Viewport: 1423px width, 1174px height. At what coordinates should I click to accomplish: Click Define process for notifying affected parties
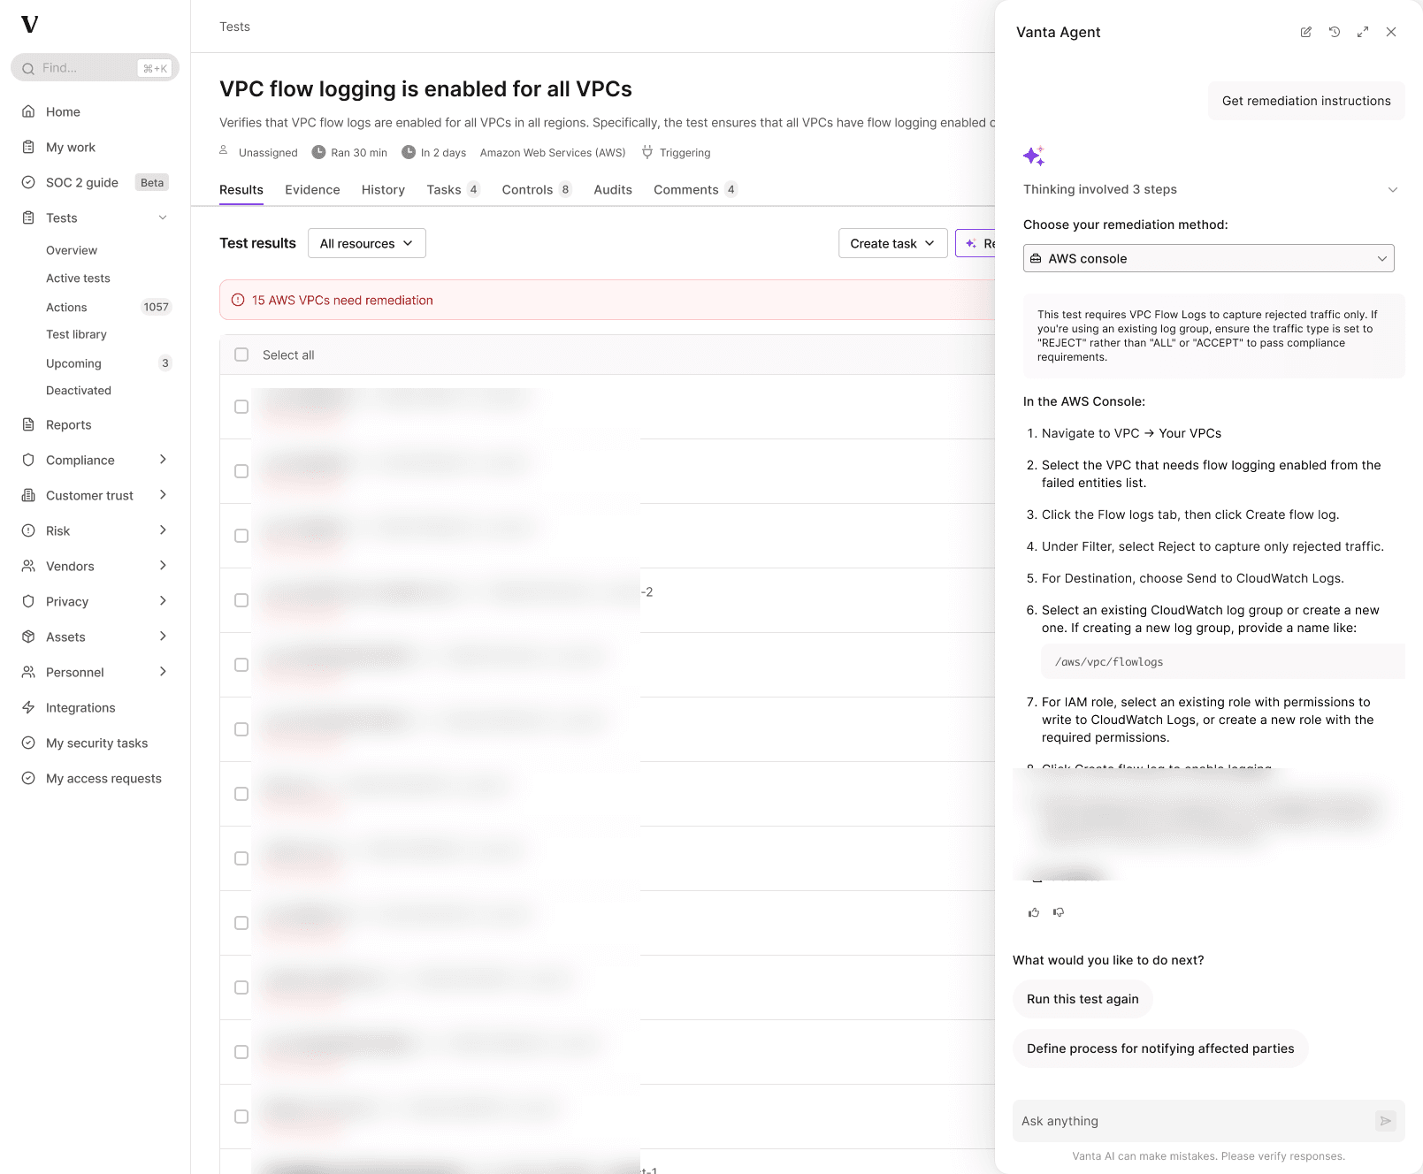[x=1160, y=1048]
